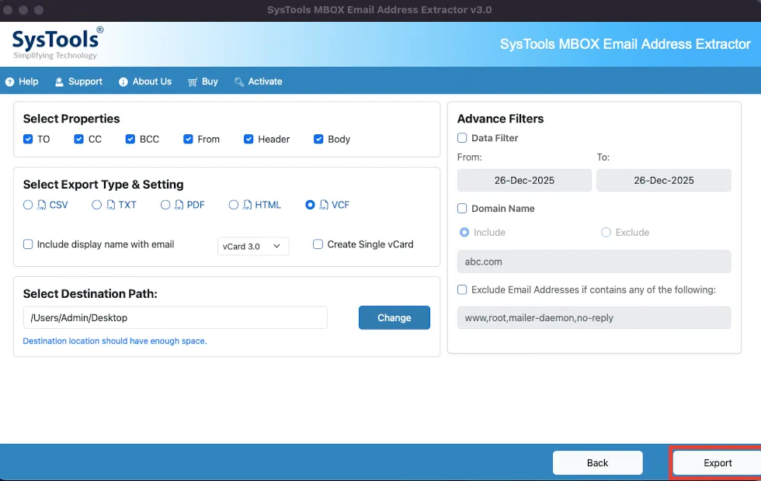
Task: Enable the Domain Name filter checkbox
Action: [x=462, y=209]
